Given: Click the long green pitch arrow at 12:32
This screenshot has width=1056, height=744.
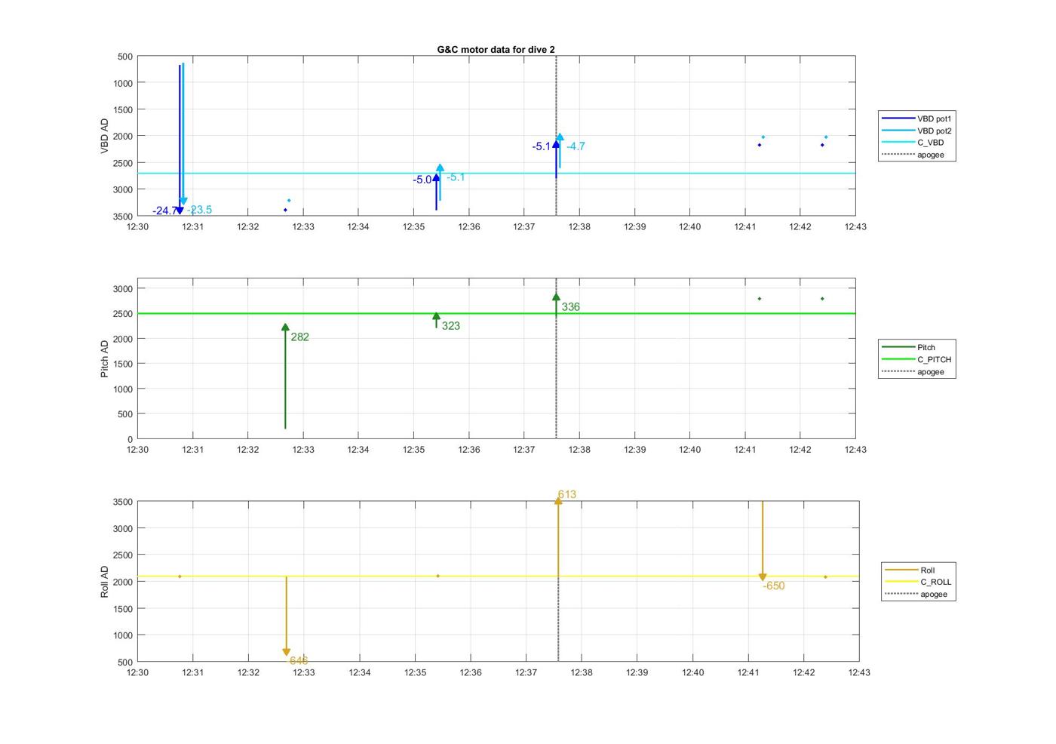Looking at the screenshot, I should coord(285,376).
